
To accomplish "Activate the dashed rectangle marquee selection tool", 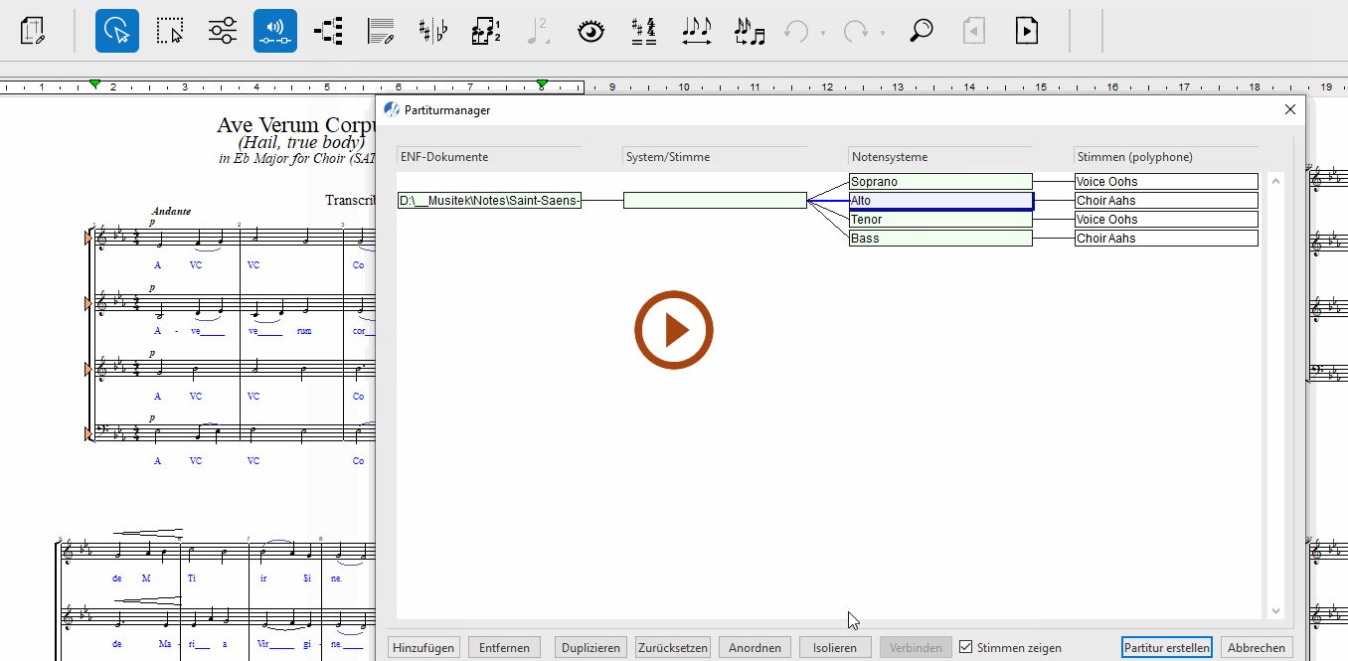I will (170, 31).
